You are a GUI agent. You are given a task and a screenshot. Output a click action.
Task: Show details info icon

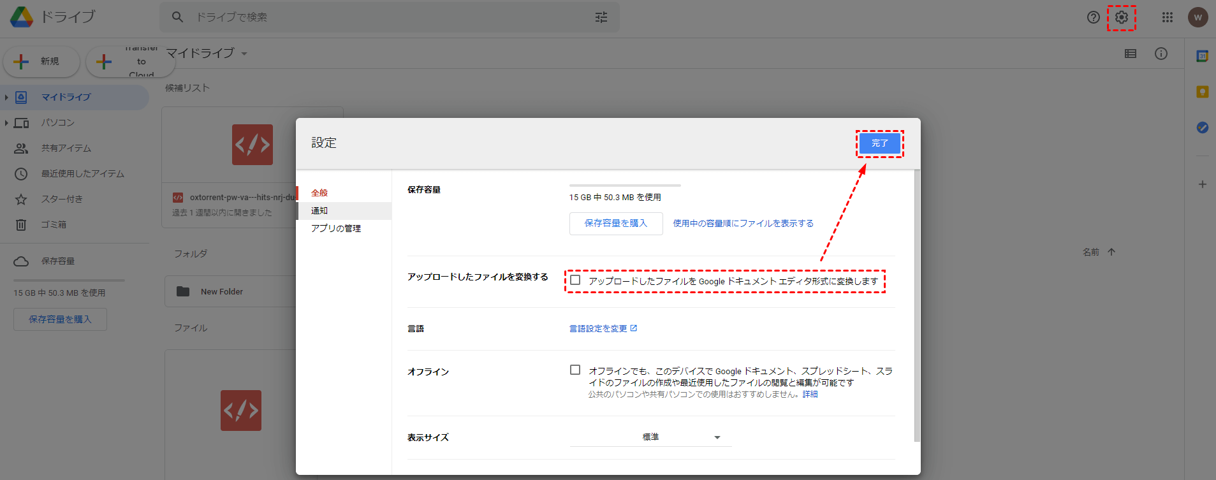[1161, 54]
